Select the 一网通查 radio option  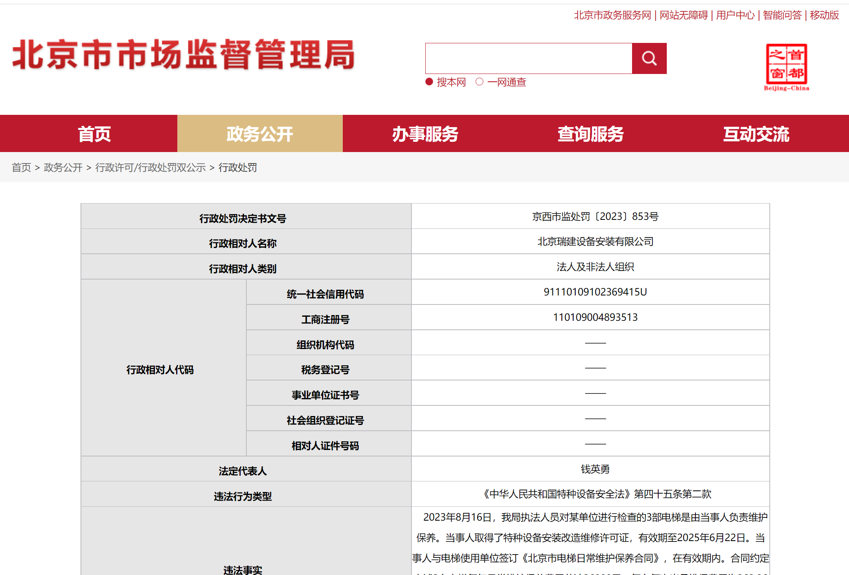[x=480, y=82]
